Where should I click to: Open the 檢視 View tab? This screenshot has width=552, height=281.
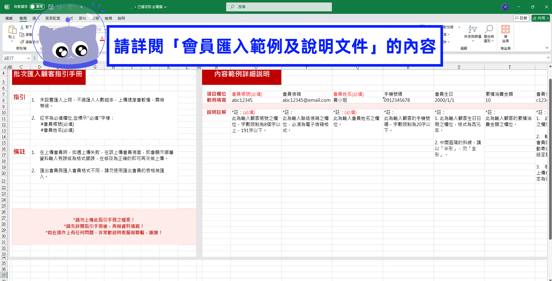[108, 18]
